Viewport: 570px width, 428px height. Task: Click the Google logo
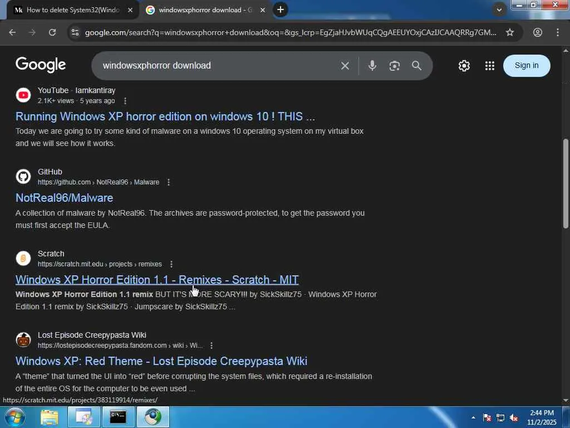41,65
